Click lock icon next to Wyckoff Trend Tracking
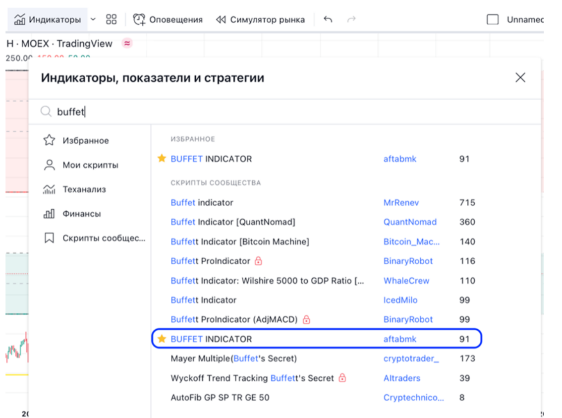The image size is (562, 418). click(342, 377)
